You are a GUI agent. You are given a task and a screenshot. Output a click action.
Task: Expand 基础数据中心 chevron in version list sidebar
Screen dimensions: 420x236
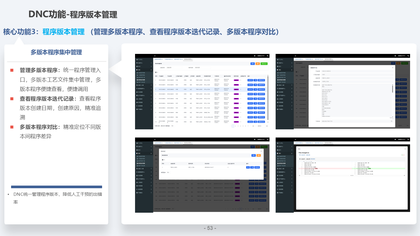pos(151,89)
